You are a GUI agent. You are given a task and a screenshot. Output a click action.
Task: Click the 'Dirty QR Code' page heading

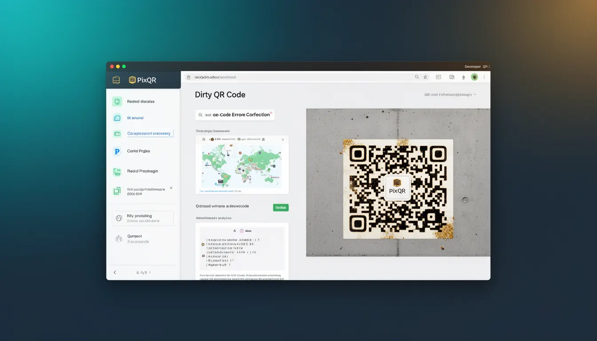click(x=220, y=95)
